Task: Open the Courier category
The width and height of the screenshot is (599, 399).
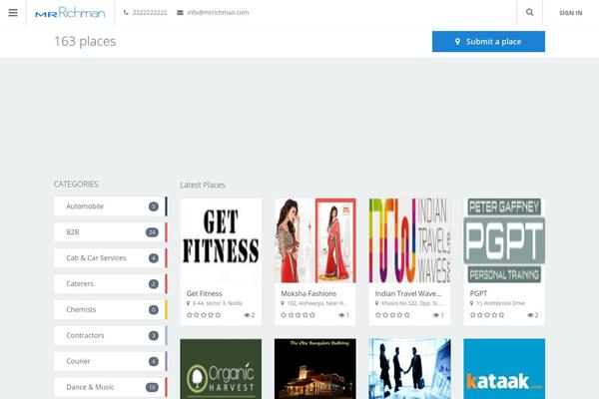Action: (x=111, y=361)
